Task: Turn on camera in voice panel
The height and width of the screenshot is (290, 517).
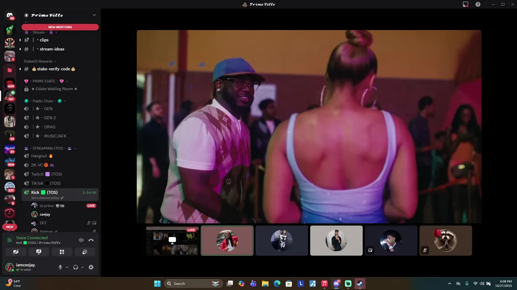Action: point(16,252)
